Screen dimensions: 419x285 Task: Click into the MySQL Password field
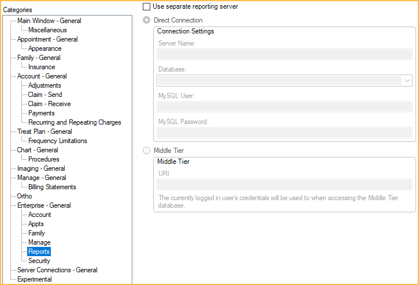tap(284, 133)
